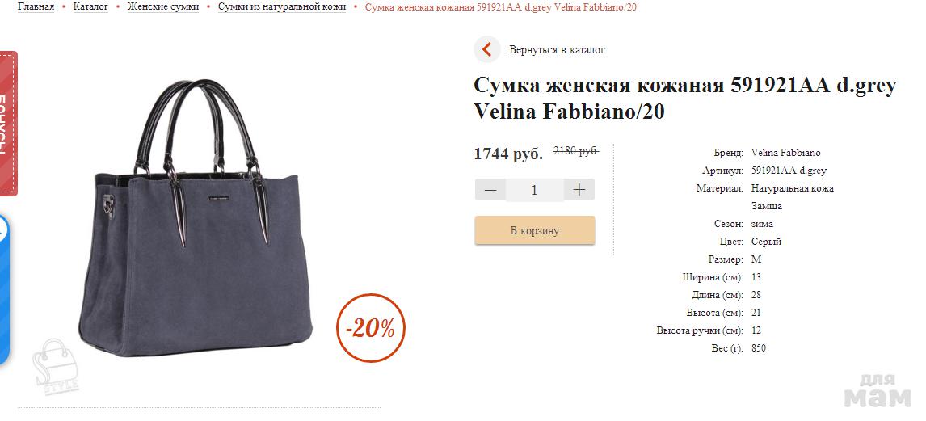The width and height of the screenshot is (926, 421).
Task: Increase quantity with the plus button
Action: coord(579,190)
